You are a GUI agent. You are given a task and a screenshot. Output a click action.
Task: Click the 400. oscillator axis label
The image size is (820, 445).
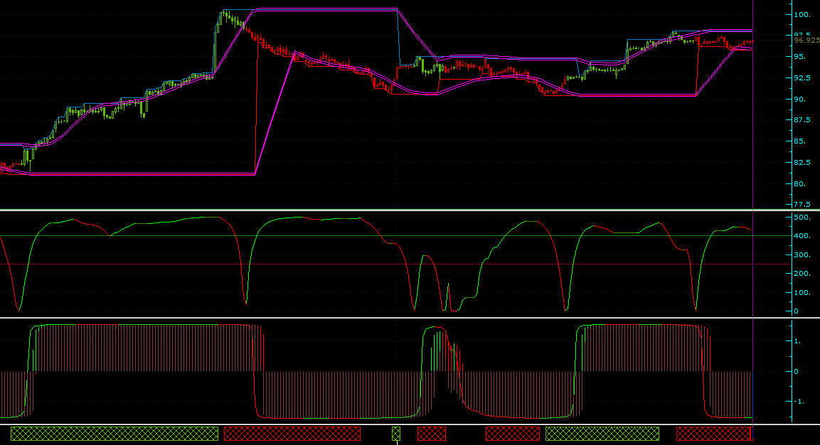tap(802, 236)
